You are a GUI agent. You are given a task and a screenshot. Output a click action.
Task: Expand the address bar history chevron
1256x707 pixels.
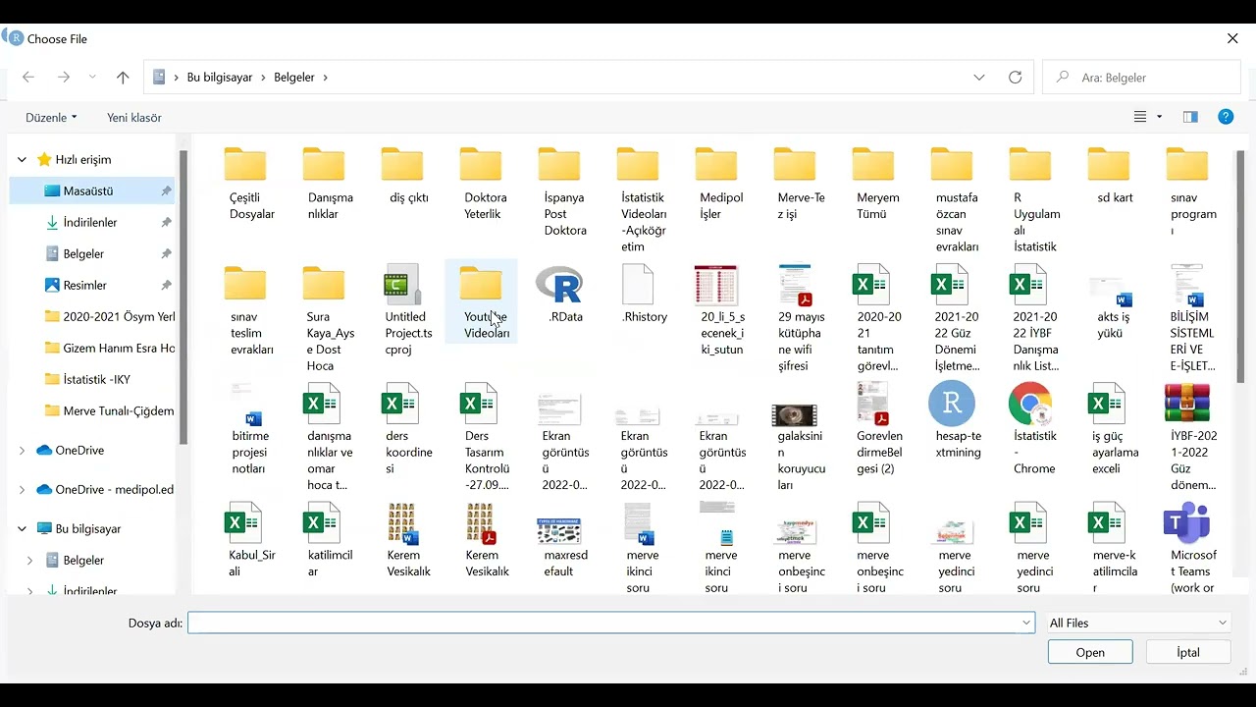coord(979,78)
